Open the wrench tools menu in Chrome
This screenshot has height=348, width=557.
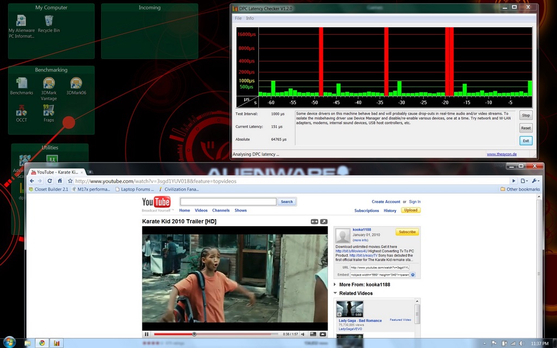(x=536, y=181)
